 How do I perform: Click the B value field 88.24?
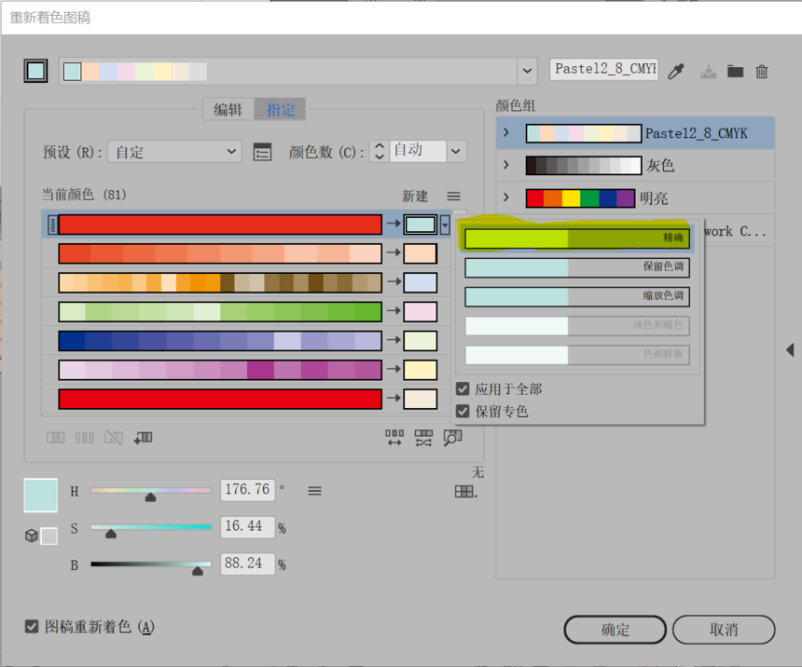(x=247, y=564)
